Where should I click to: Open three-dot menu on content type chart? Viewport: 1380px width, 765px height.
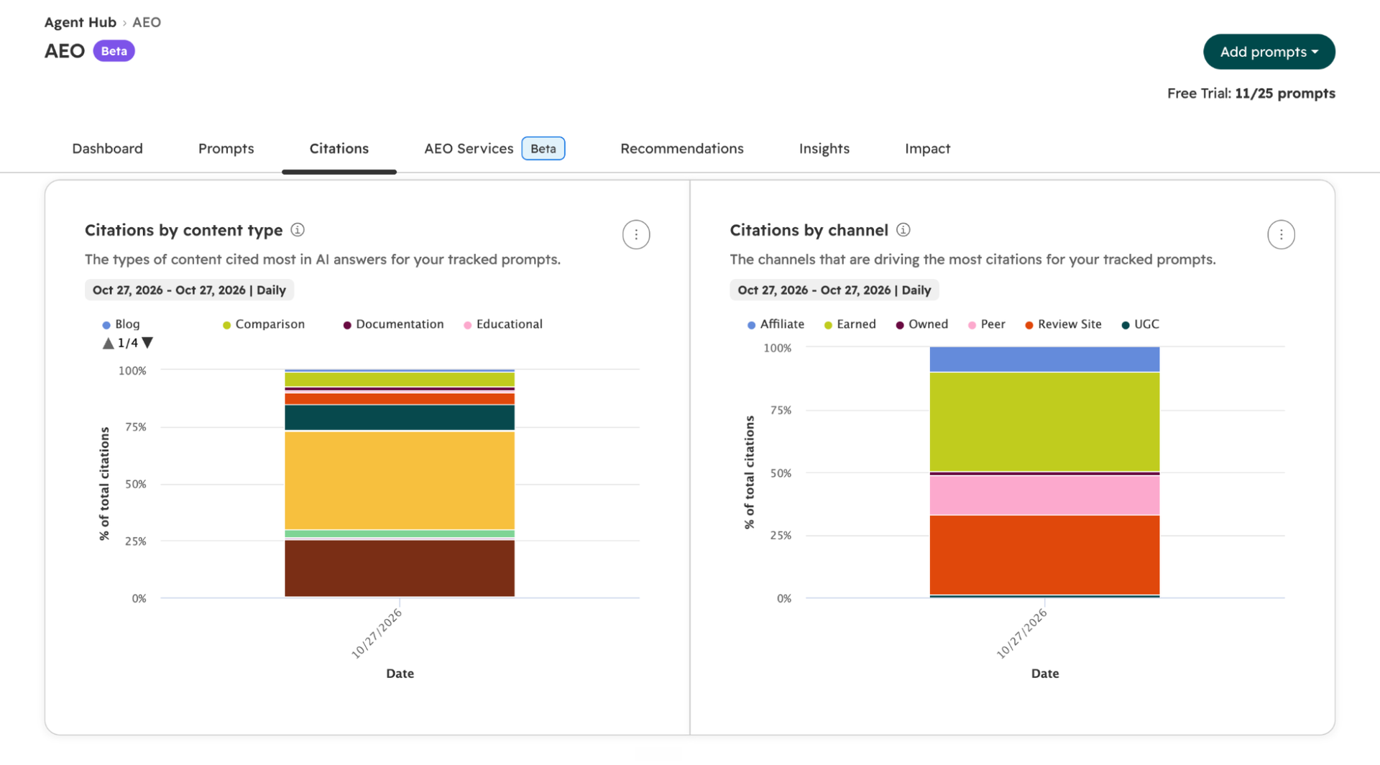coord(636,234)
